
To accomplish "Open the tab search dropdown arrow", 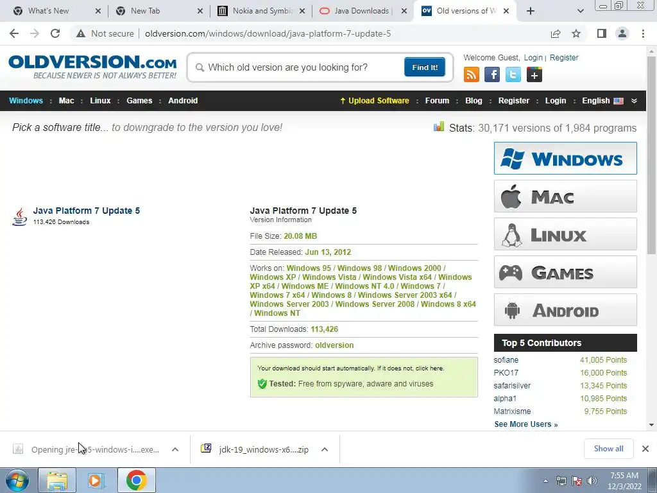I will point(580,11).
